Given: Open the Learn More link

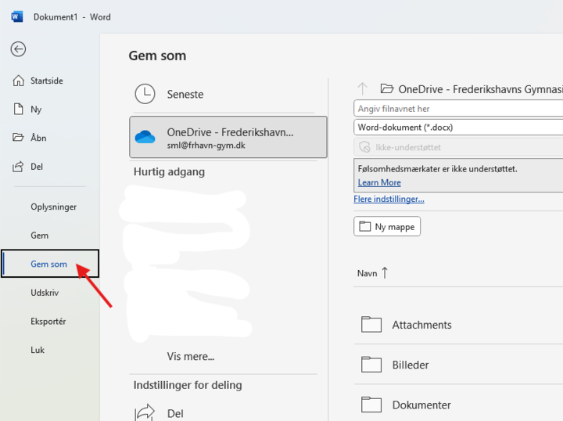Looking at the screenshot, I should tap(379, 182).
